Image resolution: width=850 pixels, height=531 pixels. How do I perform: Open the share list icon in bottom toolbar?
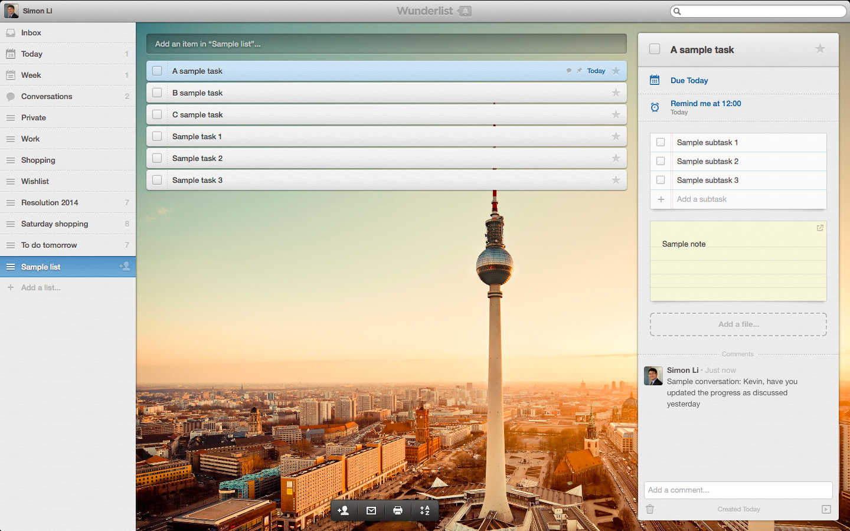(343, 510)
